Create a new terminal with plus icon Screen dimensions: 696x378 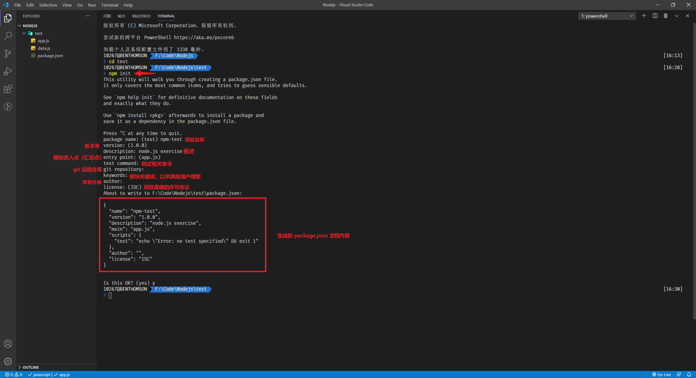click(644, 16)
